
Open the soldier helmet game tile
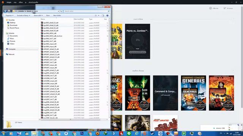point(137,123)
